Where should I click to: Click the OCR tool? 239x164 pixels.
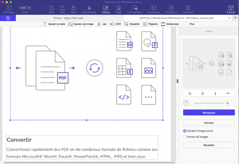click(x=115, y=24)
